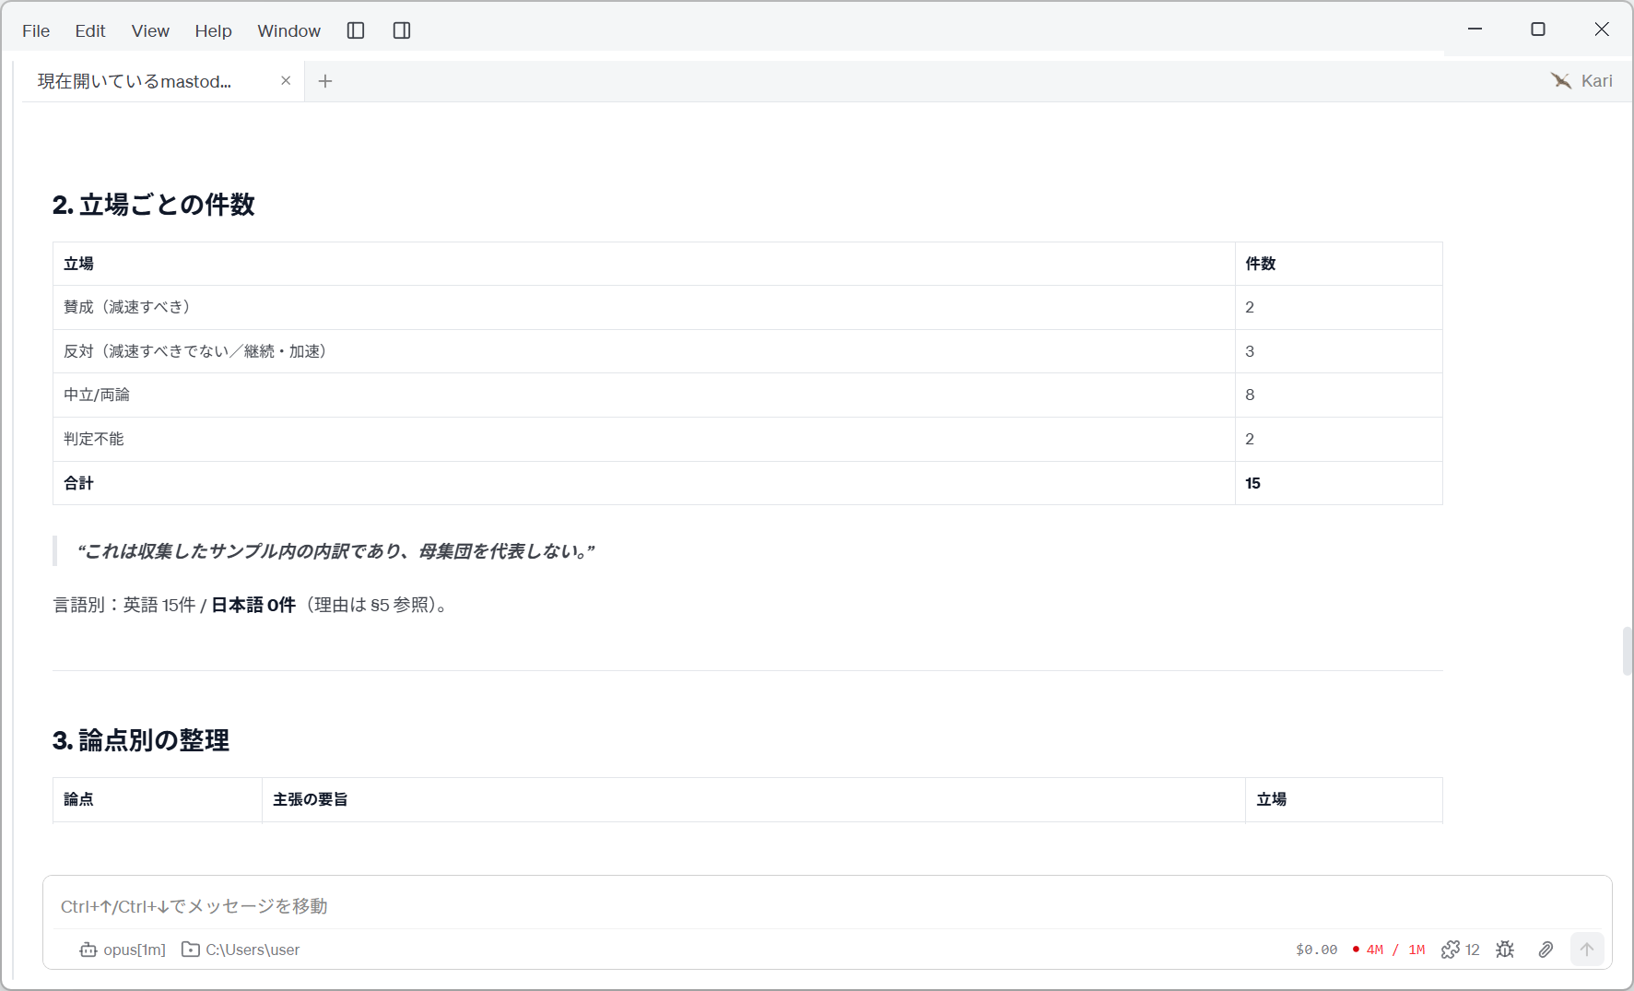Open the Help menu
Screen dimensions: 1634x991
(x=213, y=30)
